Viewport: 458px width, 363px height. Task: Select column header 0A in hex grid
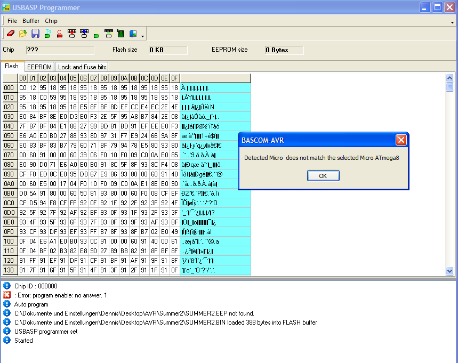click(x=124, y=78)
